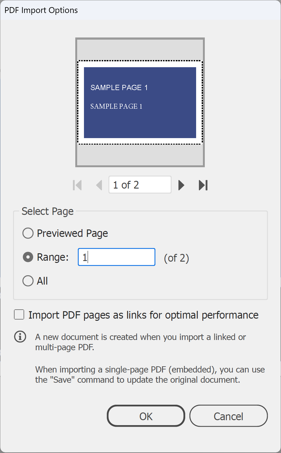Select the All radio button
This screenshot has width=281, height=453.
pyautogui.click(x=28, y=281)
